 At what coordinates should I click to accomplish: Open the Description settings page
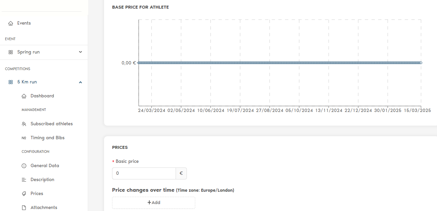point(42,180)
